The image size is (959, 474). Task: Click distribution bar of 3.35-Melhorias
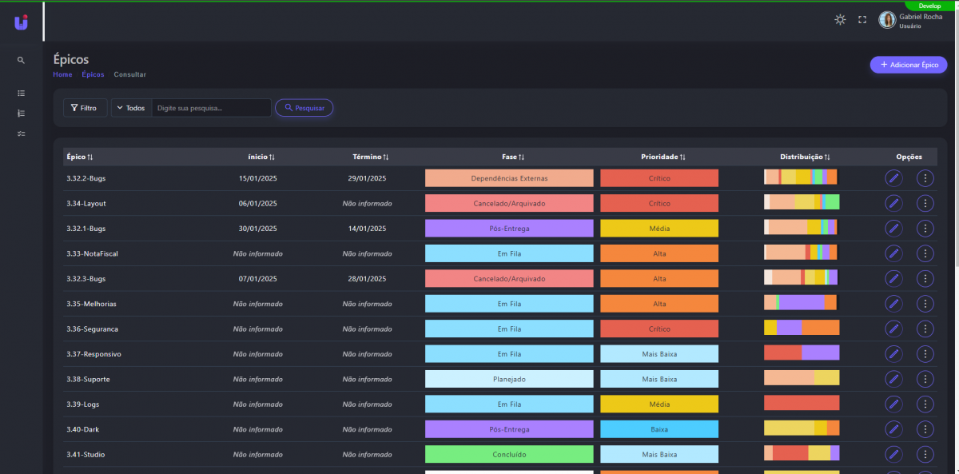click(800, 303)
